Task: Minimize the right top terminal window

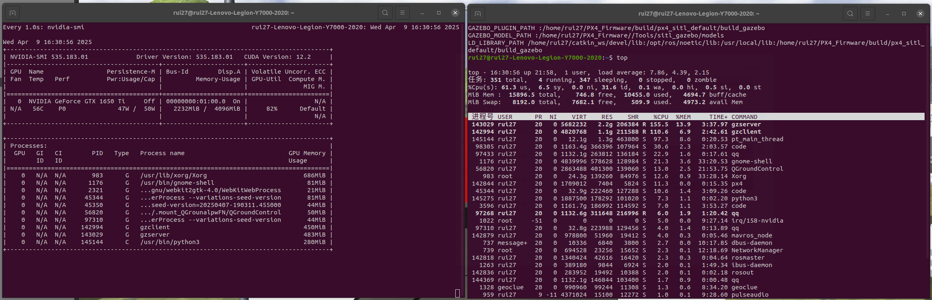Action: click(x=887, y=14)
